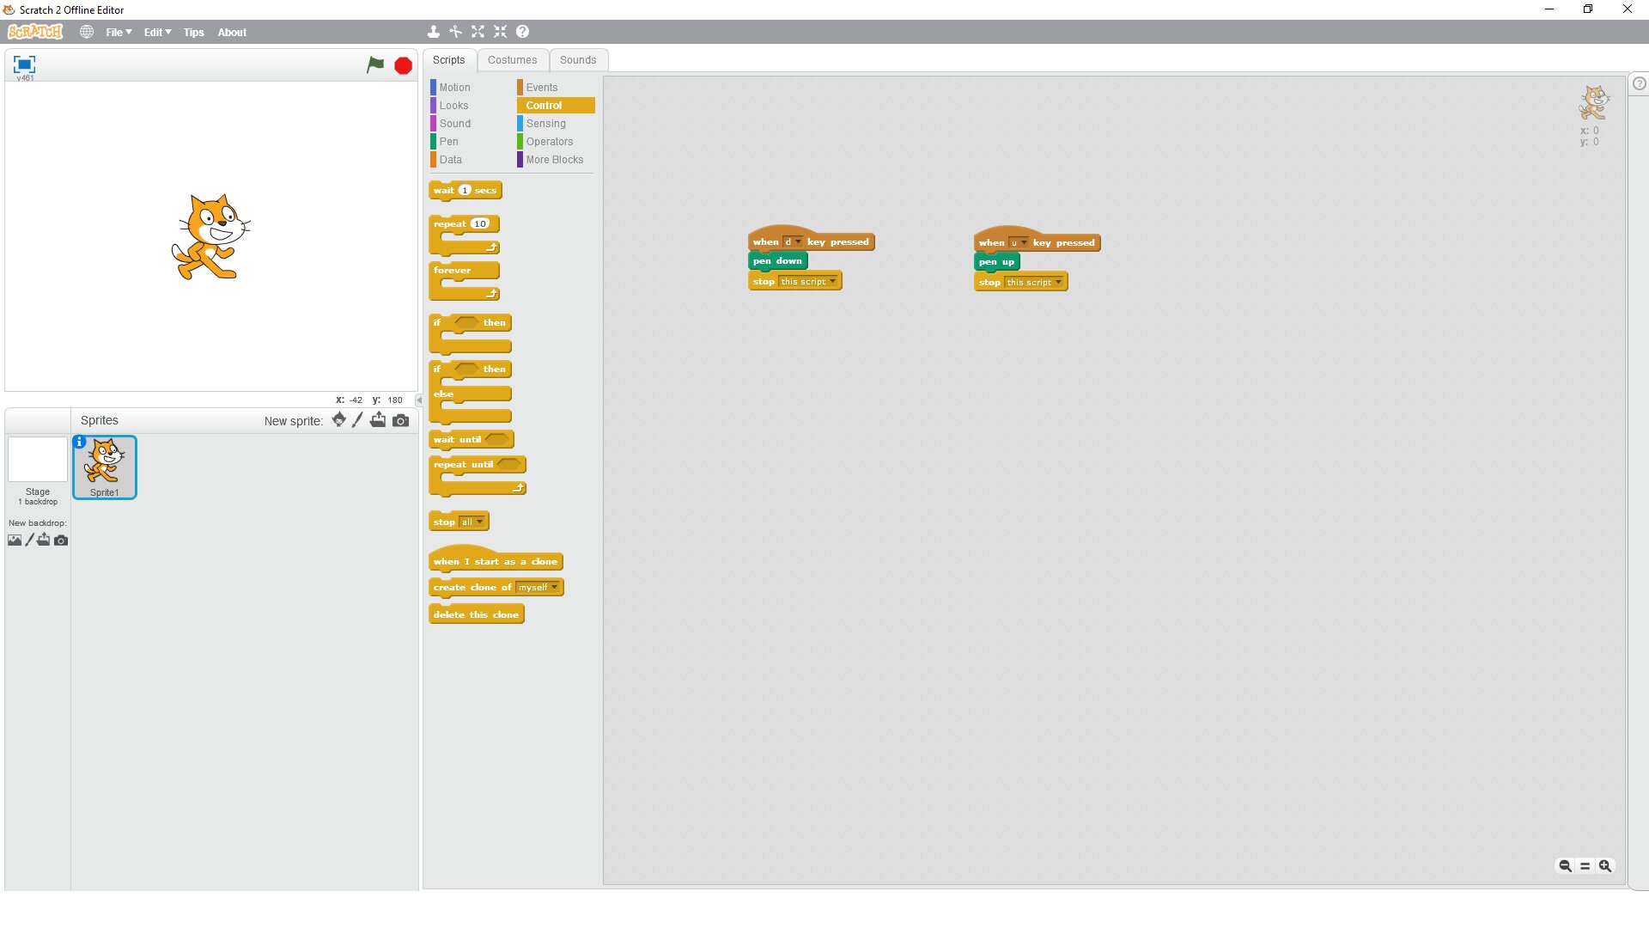Screen dimensions: 1649x928
Task: Open the Pen blocks category
Action: pos(448,142)
